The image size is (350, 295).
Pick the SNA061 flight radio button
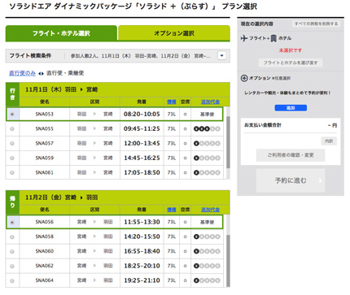pyautogui.click(x=12, y=172)
